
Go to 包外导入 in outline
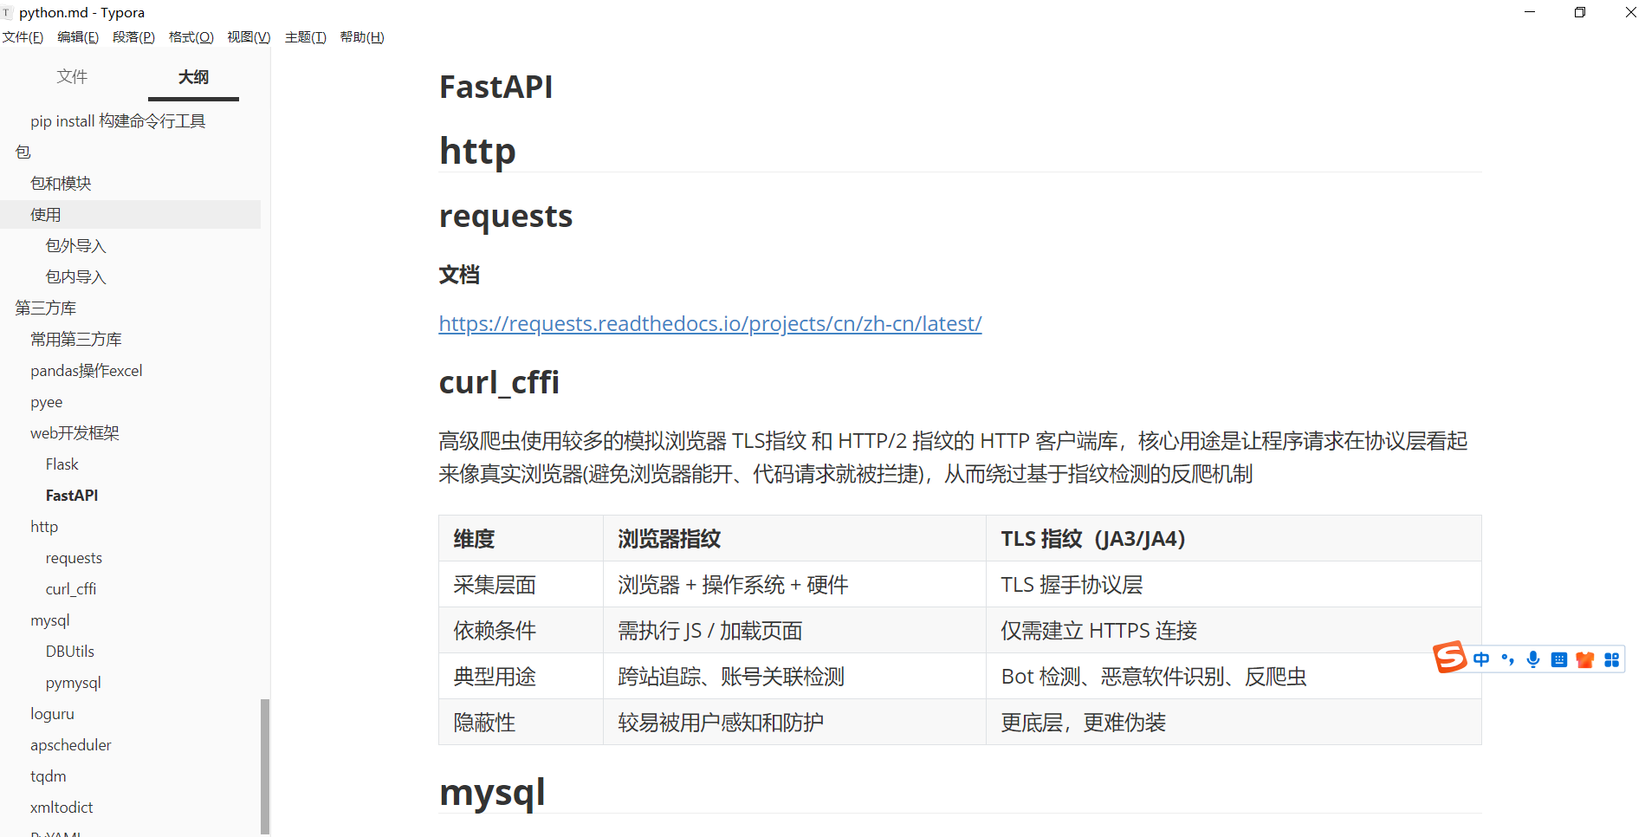(75, 246)
